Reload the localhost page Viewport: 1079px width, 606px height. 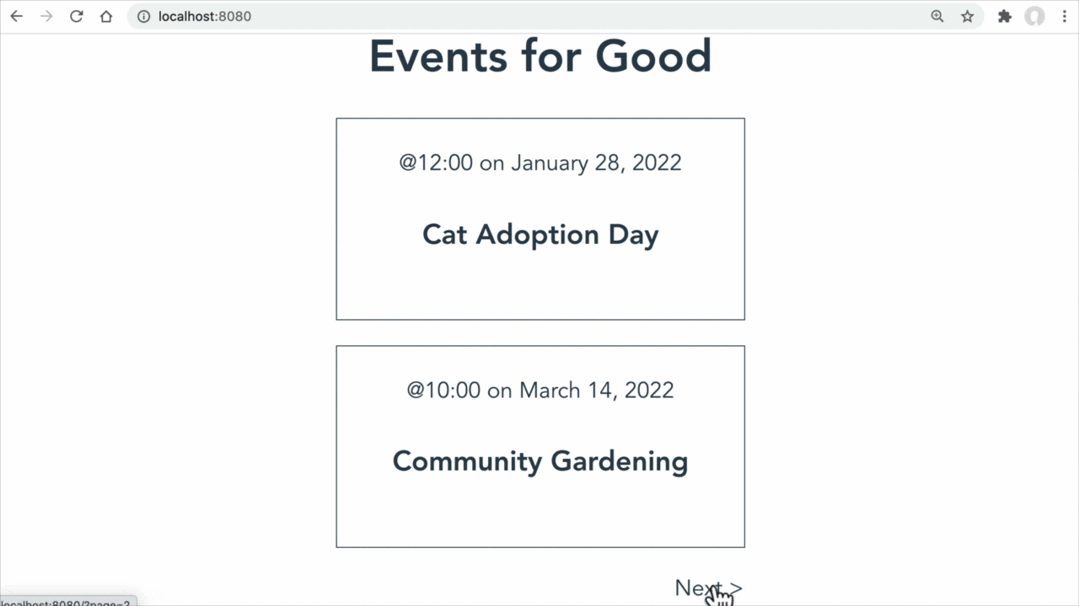pos(76,16)
